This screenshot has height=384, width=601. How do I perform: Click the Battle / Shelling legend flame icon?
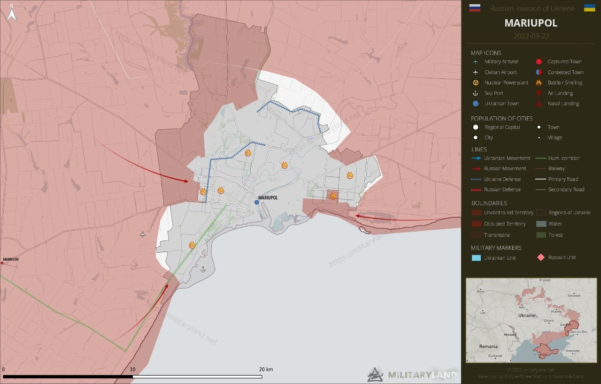click(538, 83)
